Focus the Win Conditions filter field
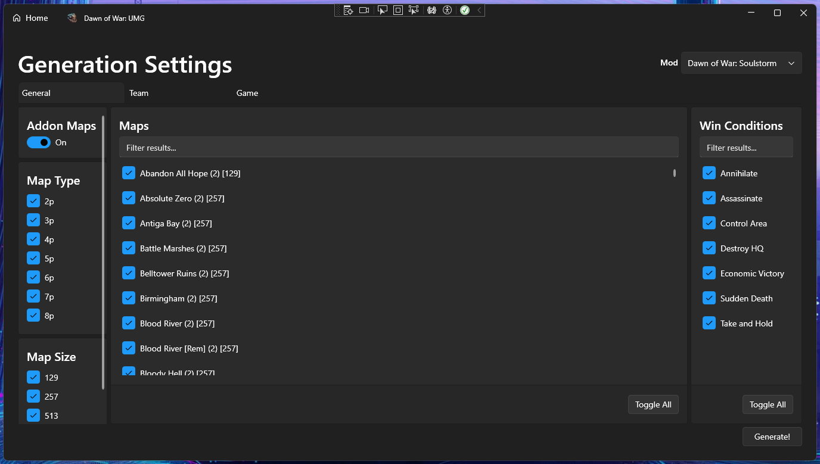This screenshot has height=464, width=820. (746, 147)
